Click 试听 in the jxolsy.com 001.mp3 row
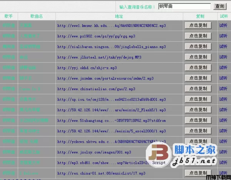Viewport: 231px width, 180px height. (223, 152)
